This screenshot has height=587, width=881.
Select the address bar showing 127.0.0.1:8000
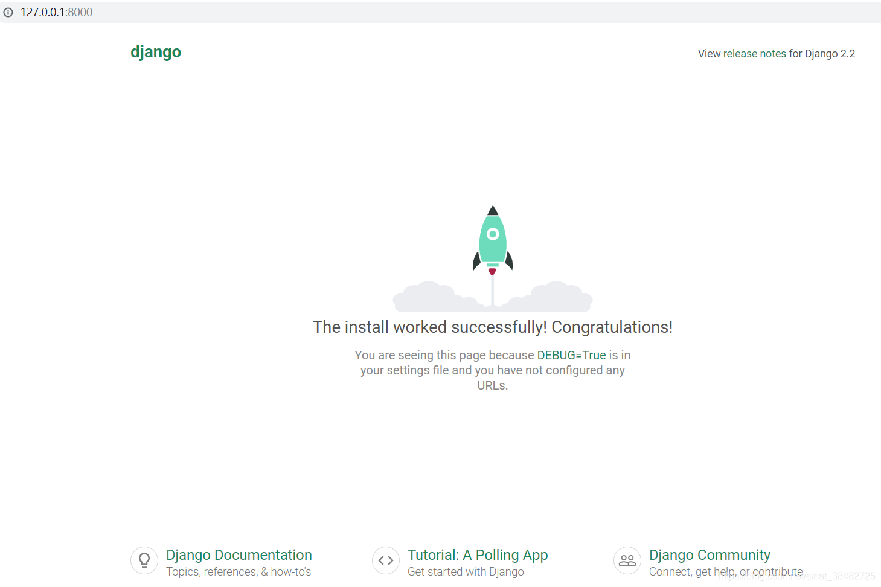click(x=440, y=12)
